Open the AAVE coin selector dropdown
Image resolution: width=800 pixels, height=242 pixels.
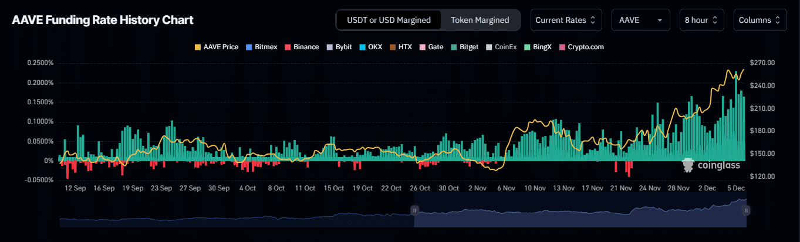(x=640, y=20)
